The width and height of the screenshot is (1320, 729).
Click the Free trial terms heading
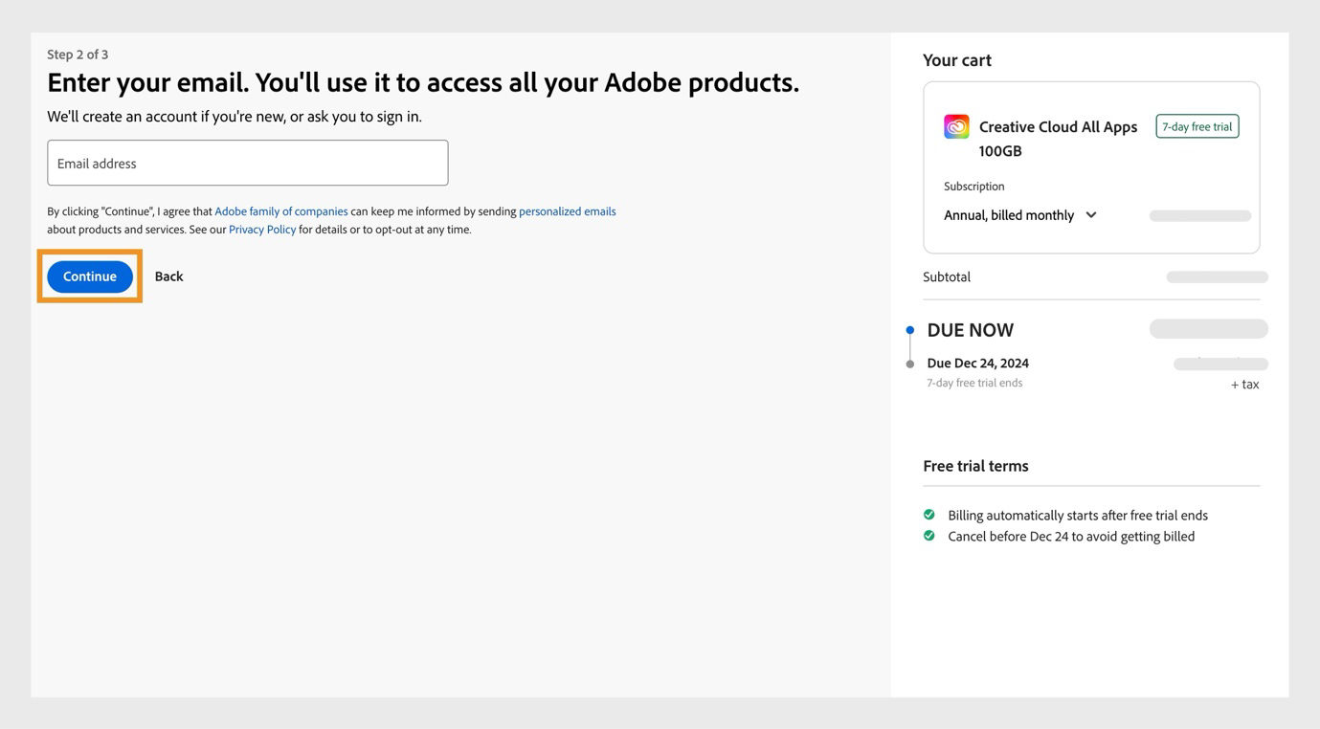tap(975, 466)
